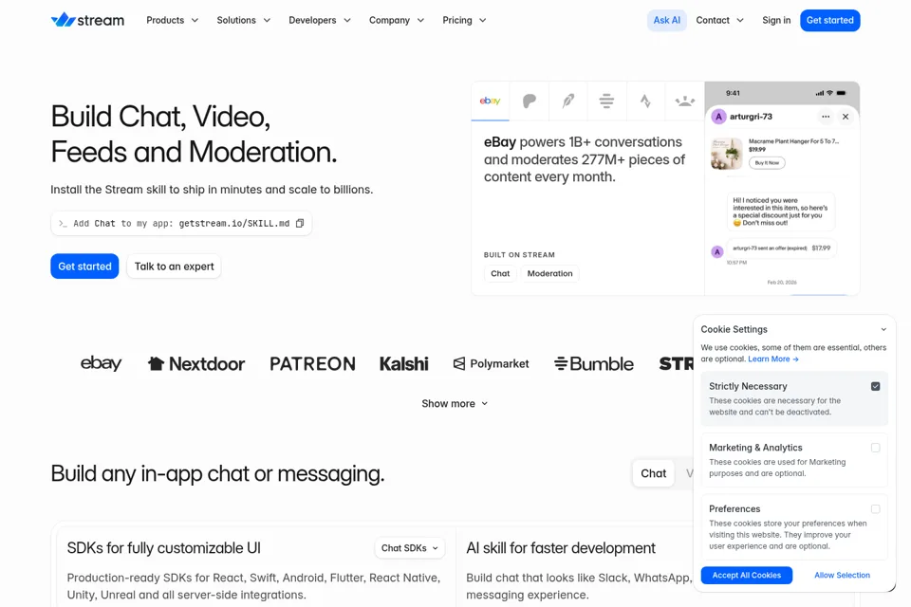Select the feather icon tab in showcase
Screen dimensions: 911x607
coord(568,101)
